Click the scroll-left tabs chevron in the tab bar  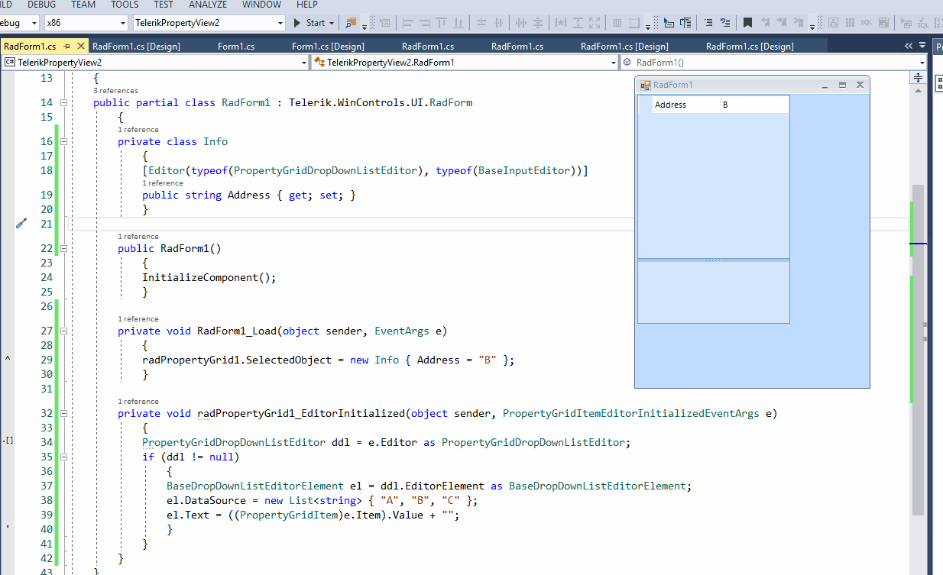coord(909,46)
